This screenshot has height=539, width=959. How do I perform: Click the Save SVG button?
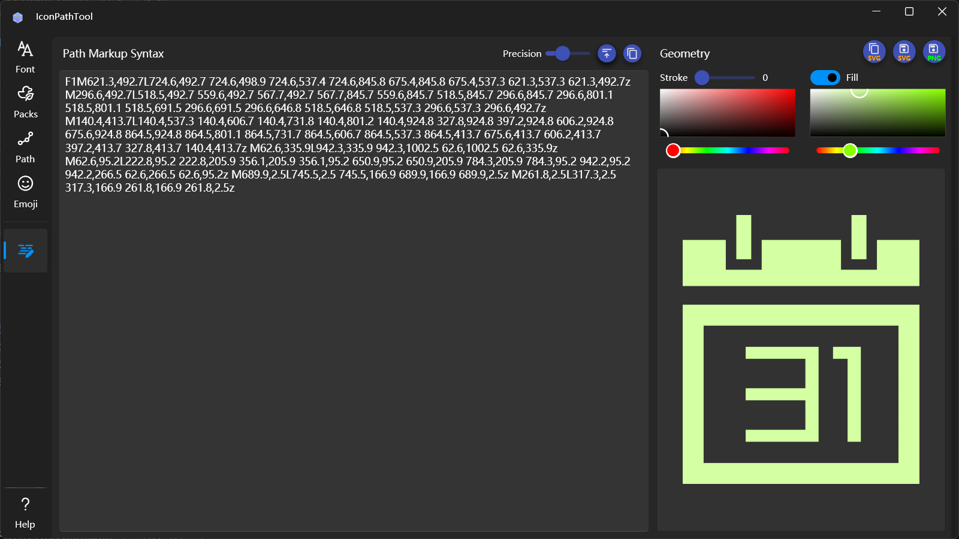pos(904,52)
